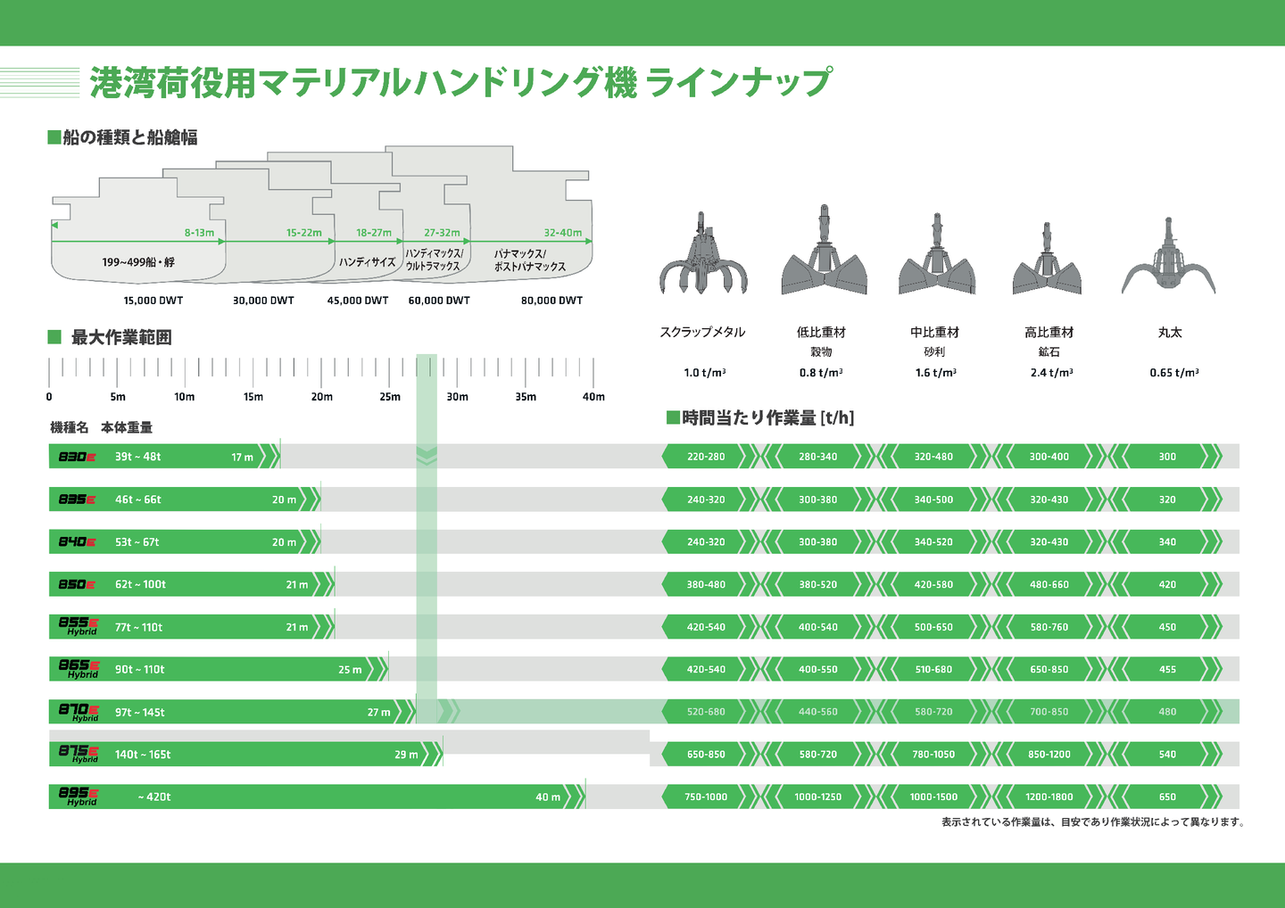Click the page title heading text
The height and width of the screenshot is (908, 1285).
[460, 82]
